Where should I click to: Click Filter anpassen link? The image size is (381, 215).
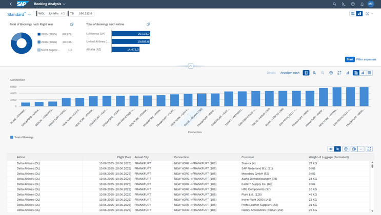point(366,59)
